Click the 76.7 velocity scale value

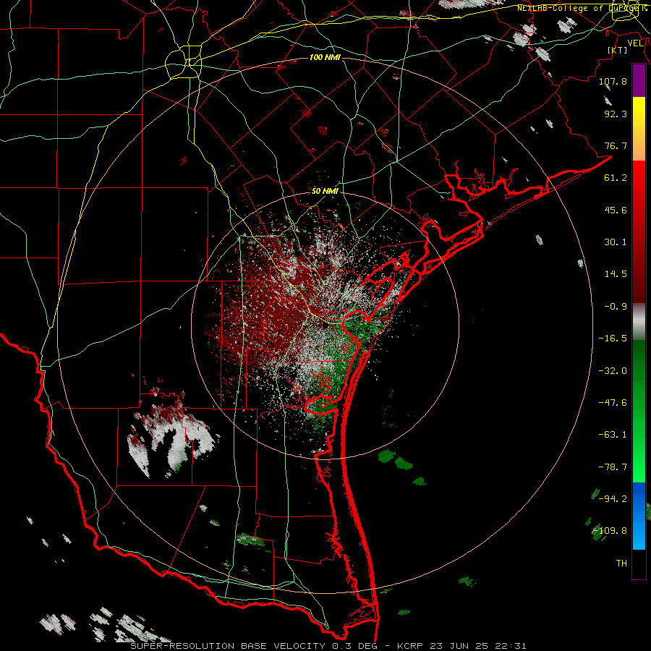tap(616, 145)
